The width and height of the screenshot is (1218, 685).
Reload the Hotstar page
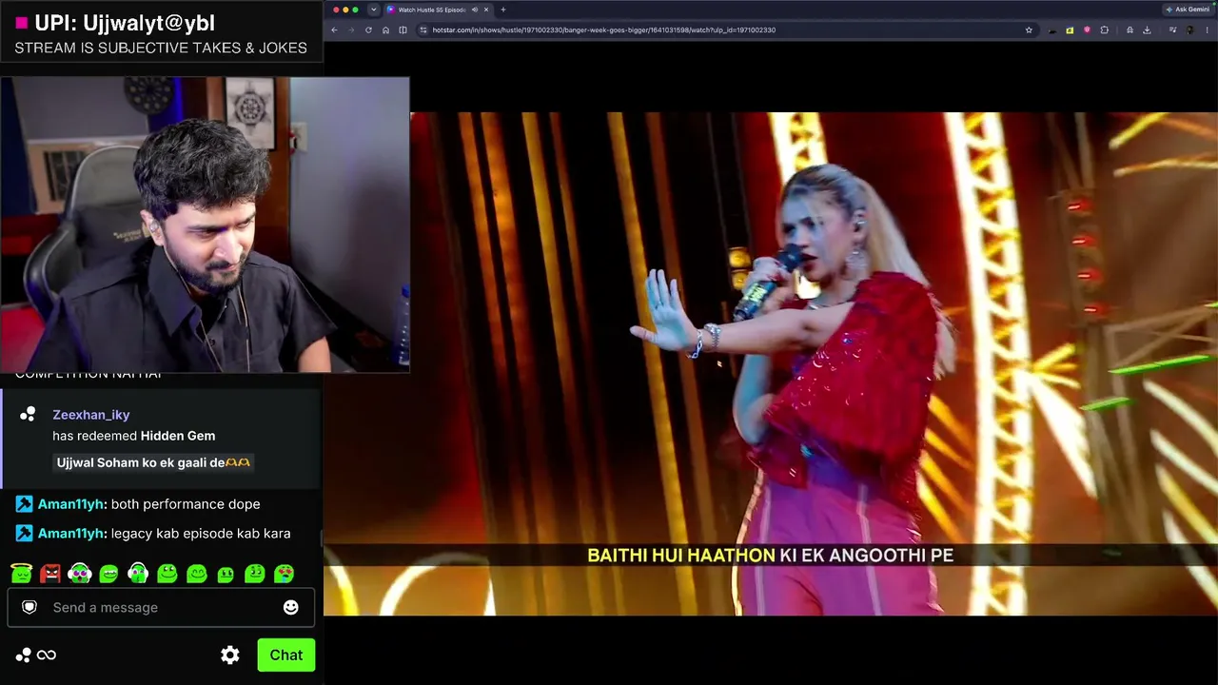[x=368, y=29]
